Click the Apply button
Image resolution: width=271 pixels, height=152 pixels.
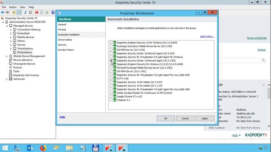pos(205,118)
